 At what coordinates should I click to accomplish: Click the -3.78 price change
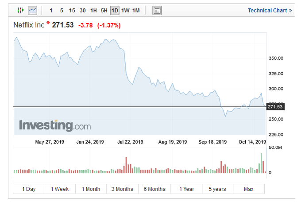click(85, 25)
